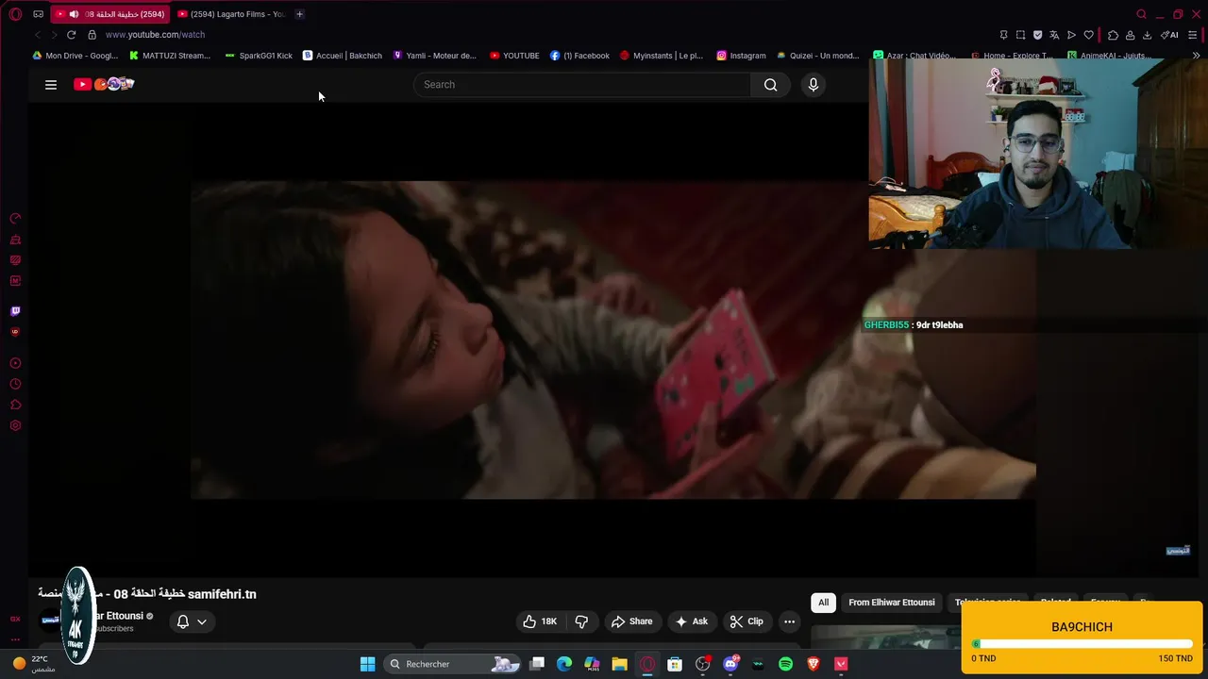
Task: Open Windows Start menu
Action: point(367,664)
